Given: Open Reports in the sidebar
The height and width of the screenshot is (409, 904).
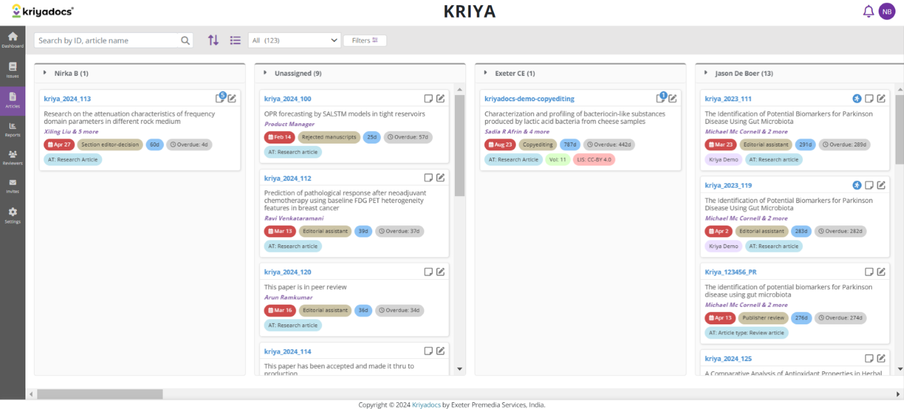Looking at the screenshot, I should point(12,129).
